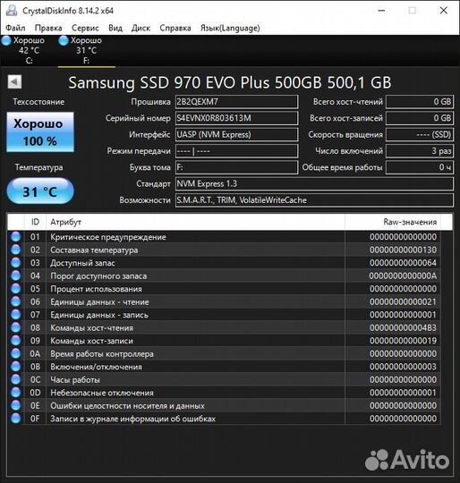Open the Справка menu
Image resolution: width=460 pixels, height=483 pixels.
click(x=175, y=28)
